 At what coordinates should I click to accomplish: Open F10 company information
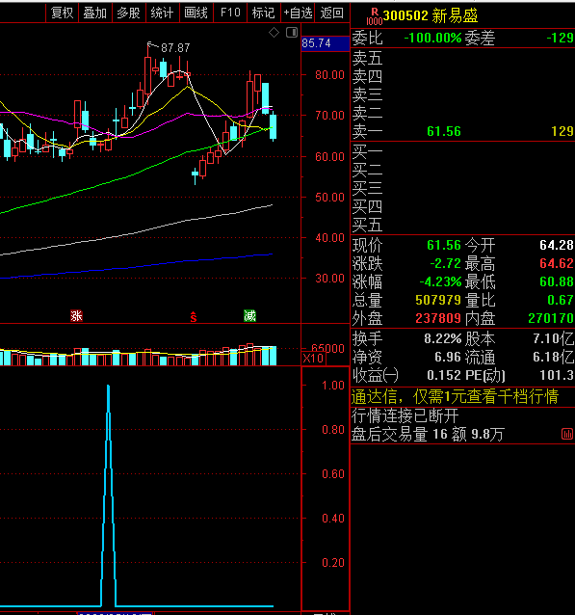click(x=230, y=13)
